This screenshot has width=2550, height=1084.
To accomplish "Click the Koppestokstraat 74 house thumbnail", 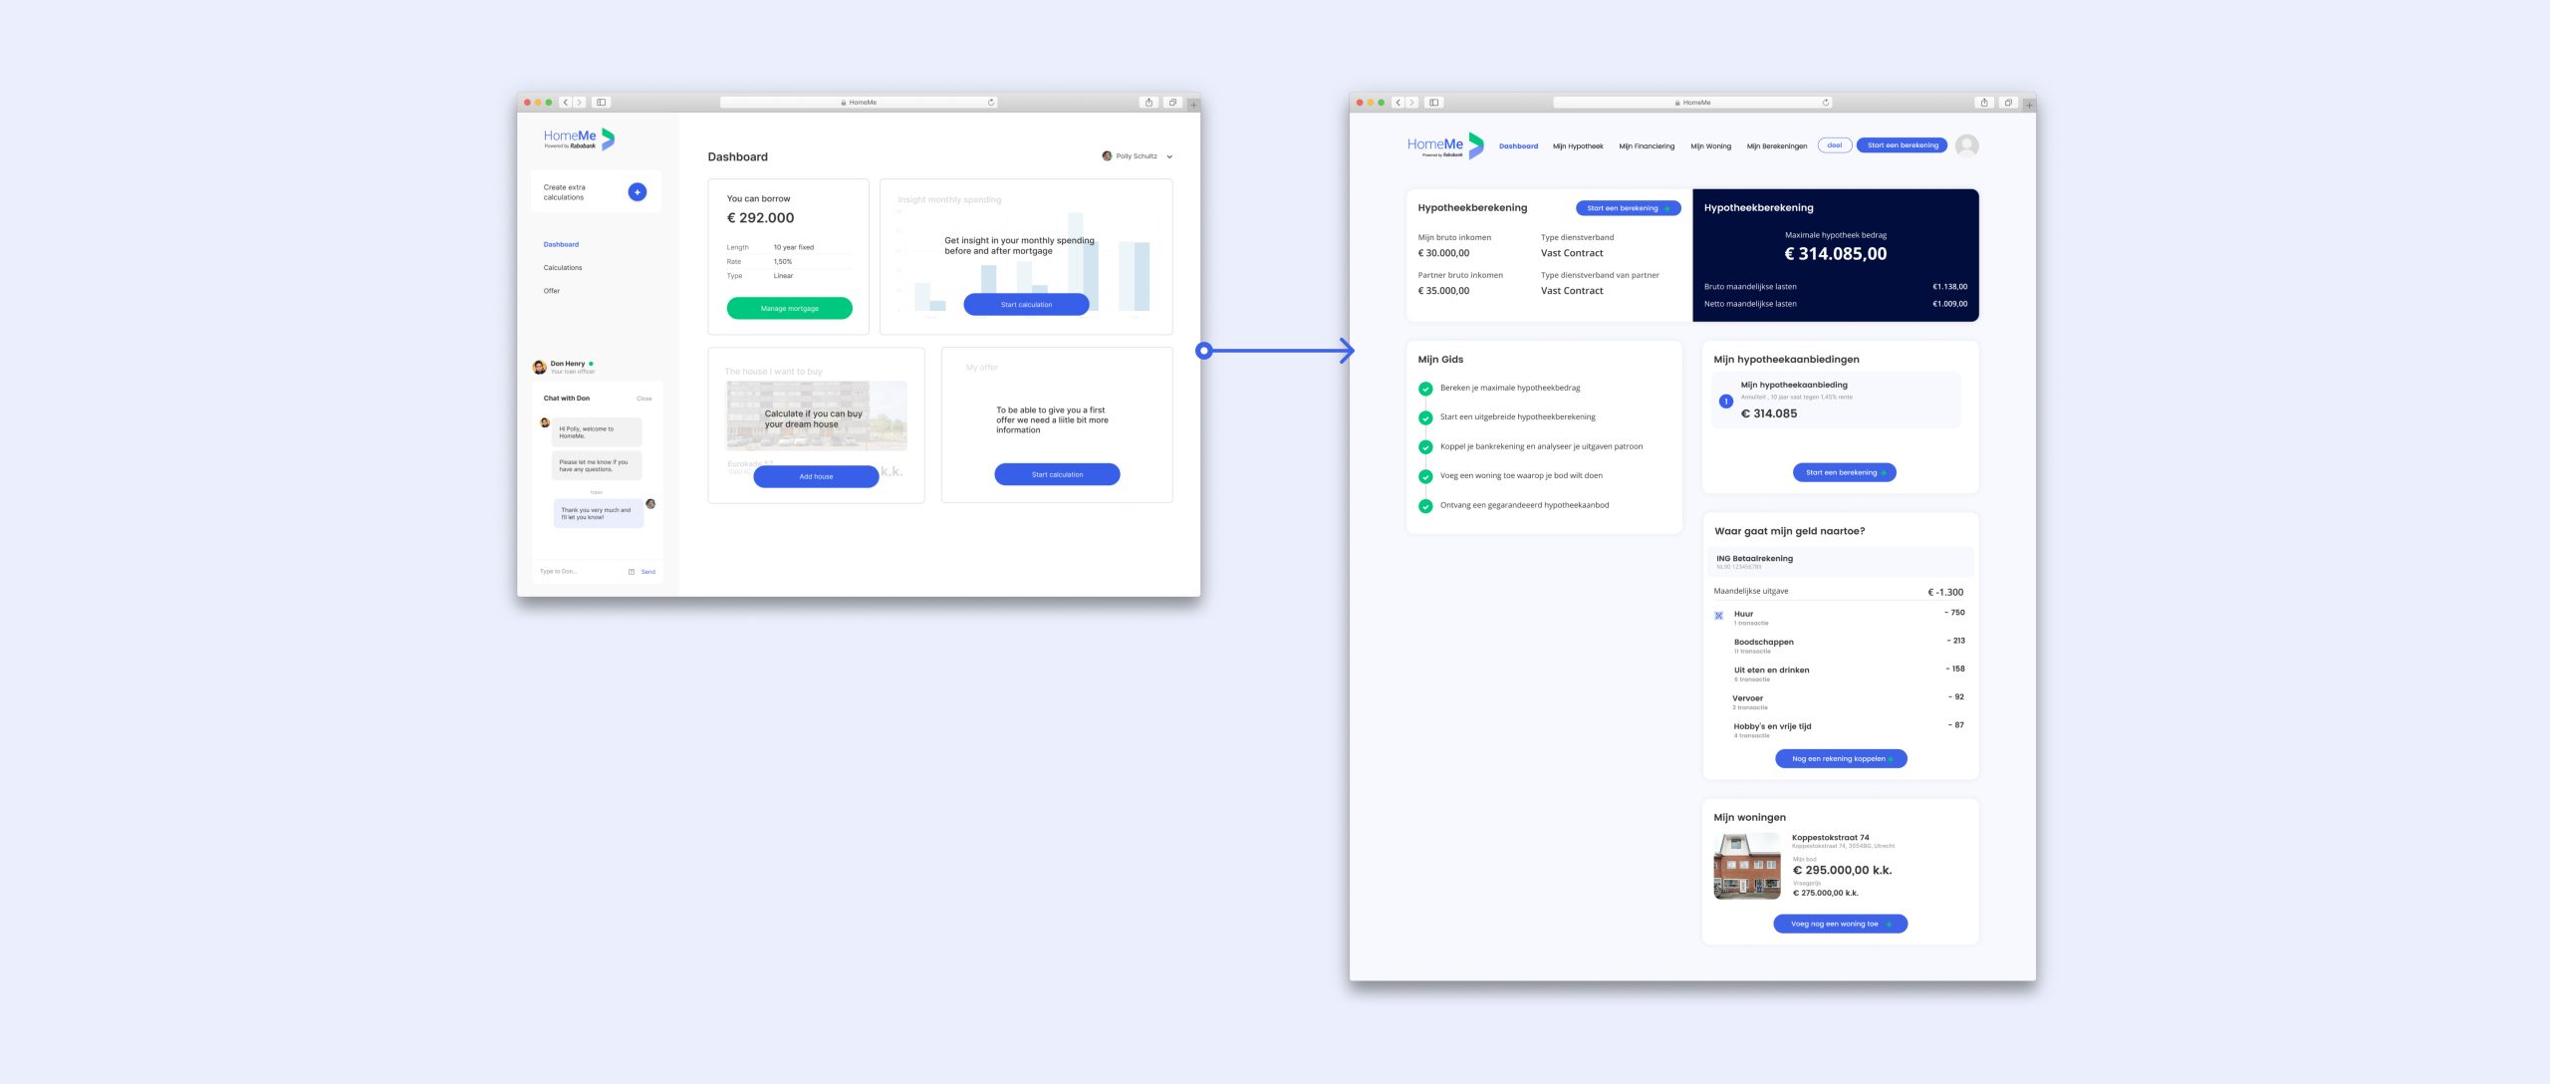I will [x=1746, y=867].
